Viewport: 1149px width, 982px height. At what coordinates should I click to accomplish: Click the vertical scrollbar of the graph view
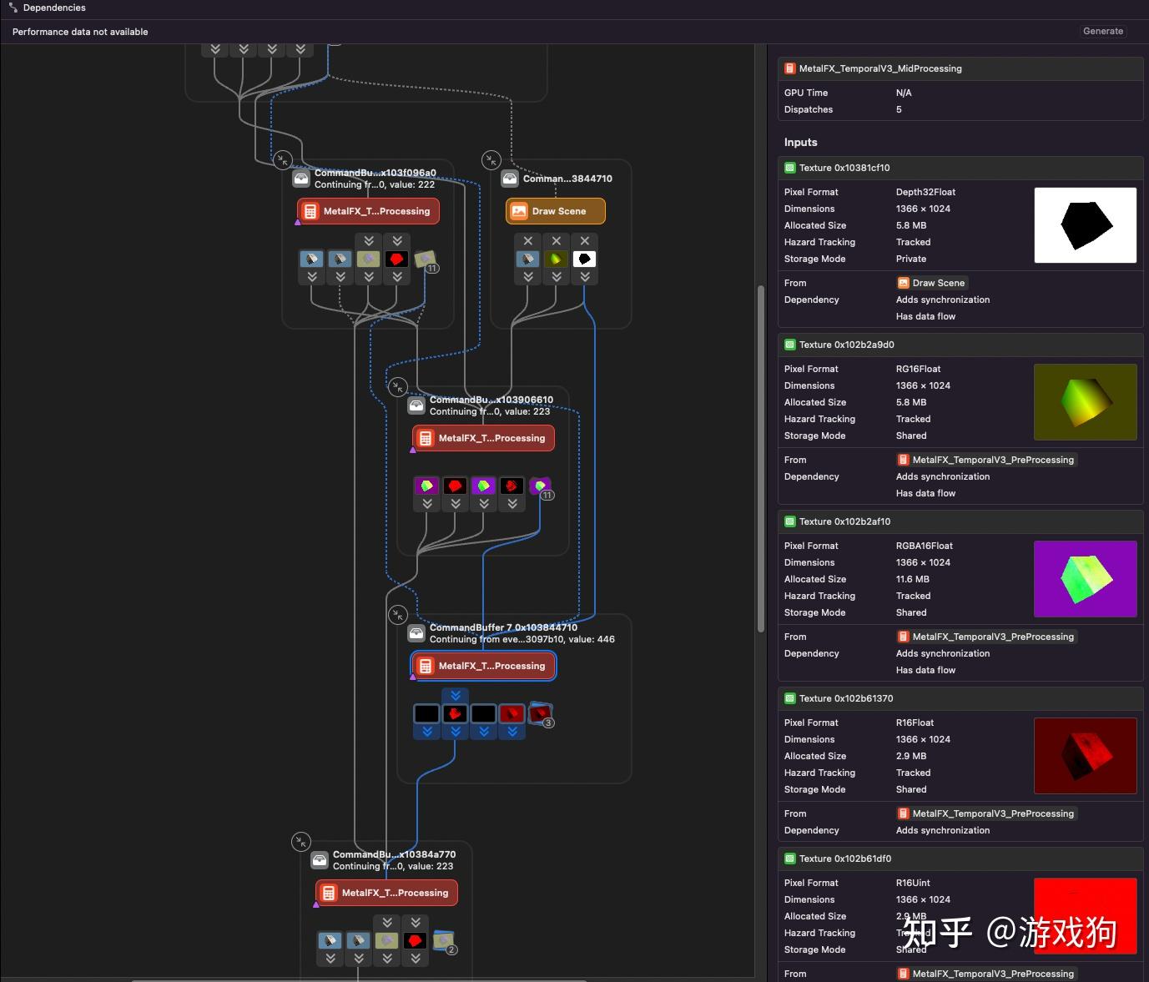tap(760, 459)
